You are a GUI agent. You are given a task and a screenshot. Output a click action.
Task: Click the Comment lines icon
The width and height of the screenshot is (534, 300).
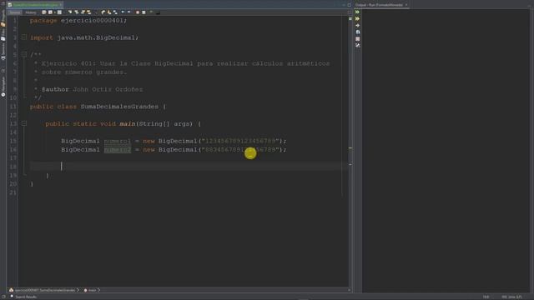151,12
